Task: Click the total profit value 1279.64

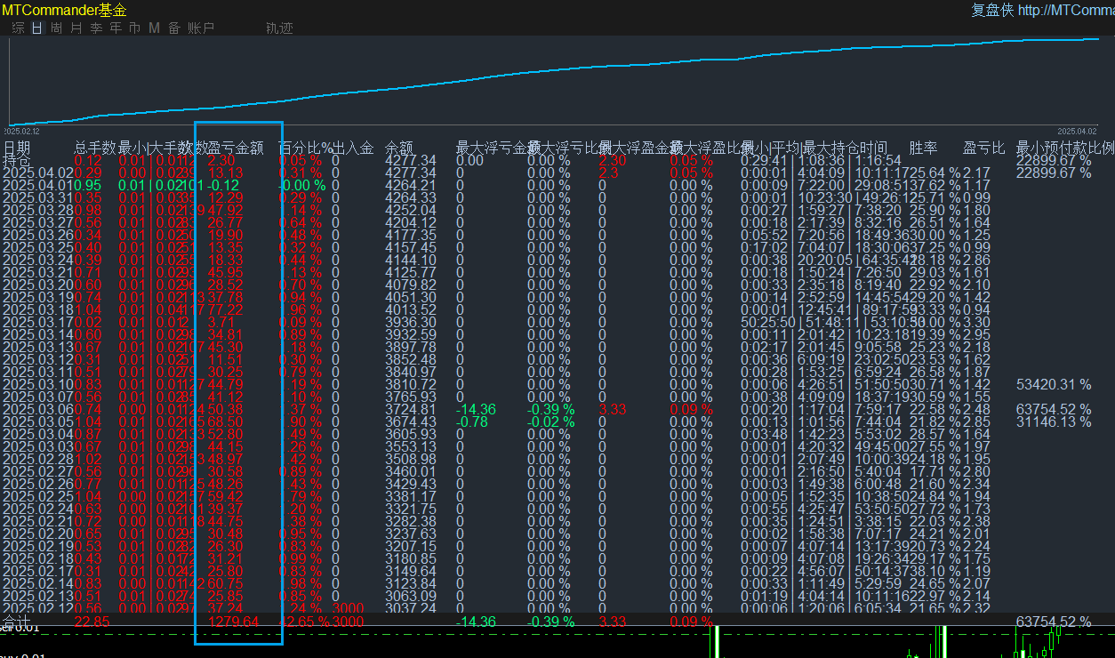Action: pyautogui.click(x=233, y=622)
